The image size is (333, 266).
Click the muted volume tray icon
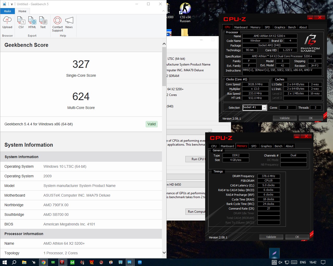pyautogui.click(x=280, y=262)
